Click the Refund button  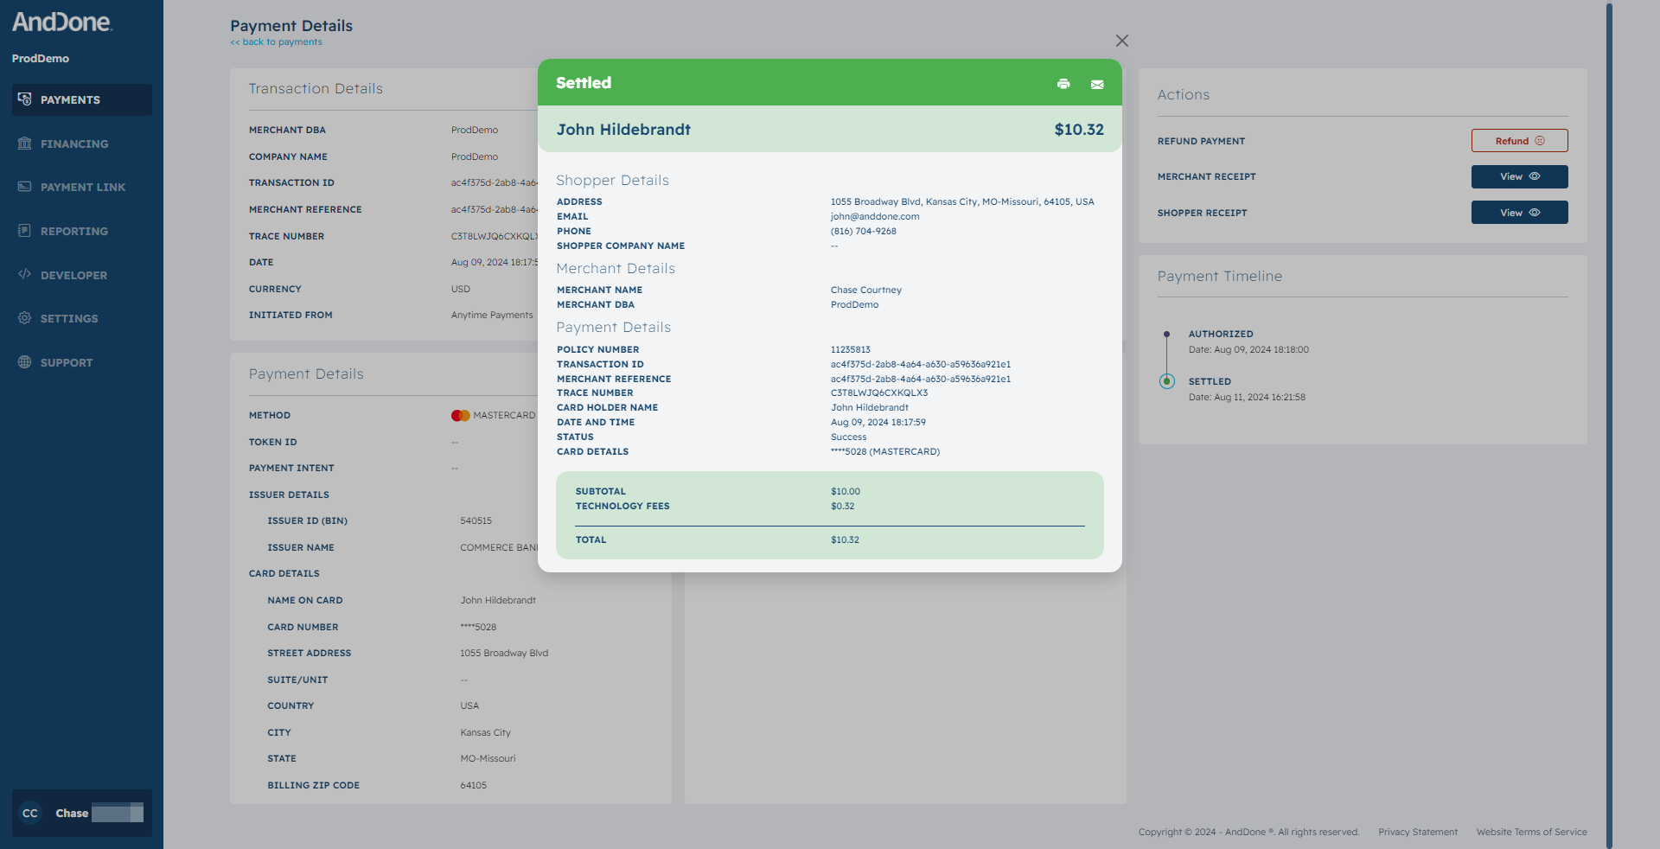pos(1519,141)
